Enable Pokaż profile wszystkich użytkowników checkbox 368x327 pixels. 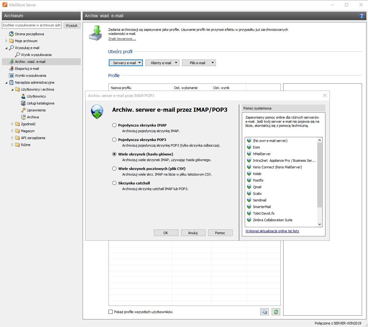click(x=111, y=312)
